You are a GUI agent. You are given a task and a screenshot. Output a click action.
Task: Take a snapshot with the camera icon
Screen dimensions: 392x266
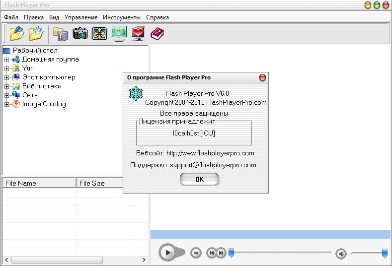(80, 33)
